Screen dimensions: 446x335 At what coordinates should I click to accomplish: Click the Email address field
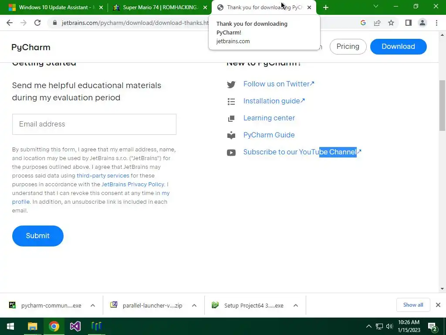tap(94, 124)
